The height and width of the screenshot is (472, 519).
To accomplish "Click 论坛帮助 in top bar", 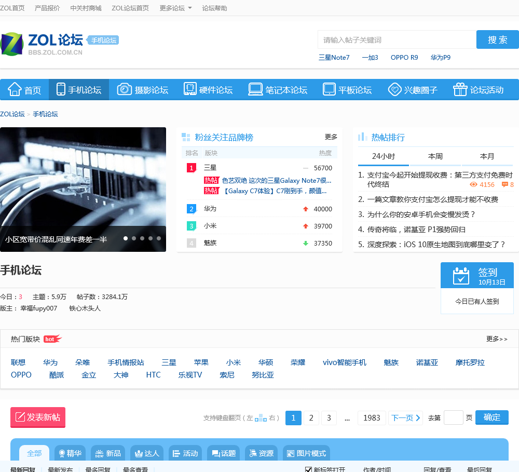I will point(214,8).
